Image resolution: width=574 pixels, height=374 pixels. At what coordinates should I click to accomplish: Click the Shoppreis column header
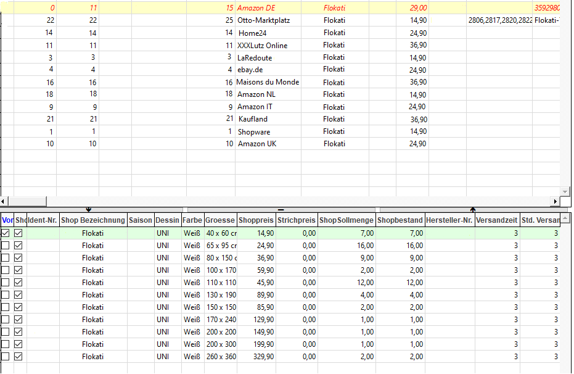256,220
